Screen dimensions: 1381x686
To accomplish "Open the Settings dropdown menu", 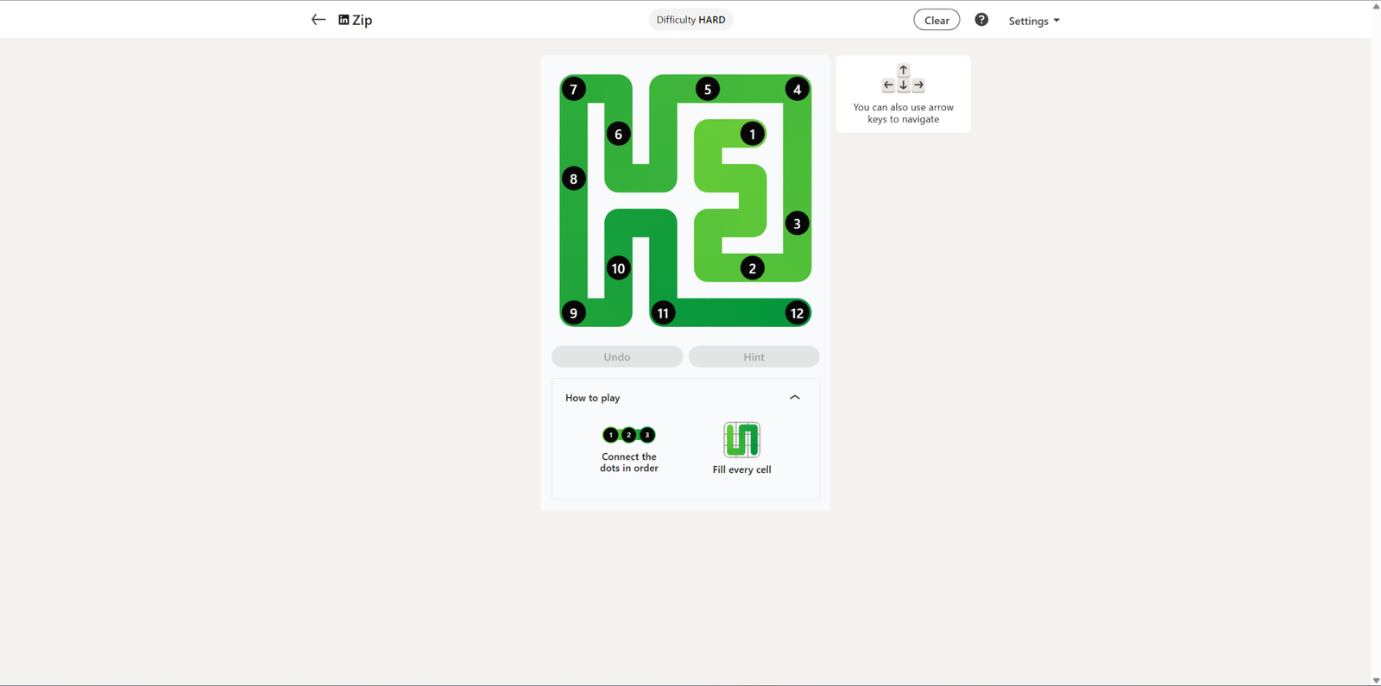I will (1034, 21).
